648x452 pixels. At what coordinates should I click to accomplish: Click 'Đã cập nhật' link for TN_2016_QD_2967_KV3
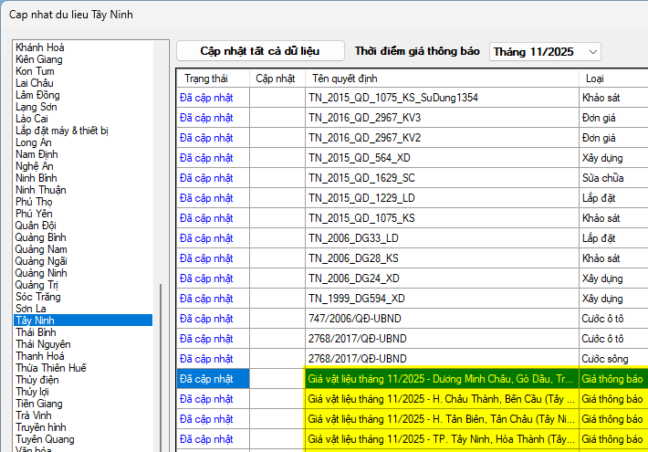tap(206, 117)
